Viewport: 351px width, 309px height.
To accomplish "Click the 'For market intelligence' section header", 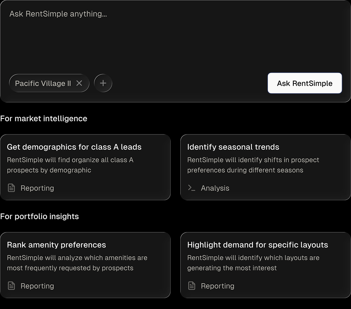I will click(44, 118).
